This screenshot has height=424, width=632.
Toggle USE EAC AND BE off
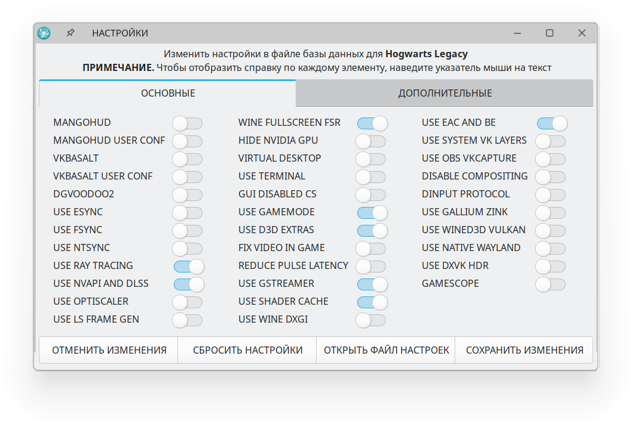551,123
